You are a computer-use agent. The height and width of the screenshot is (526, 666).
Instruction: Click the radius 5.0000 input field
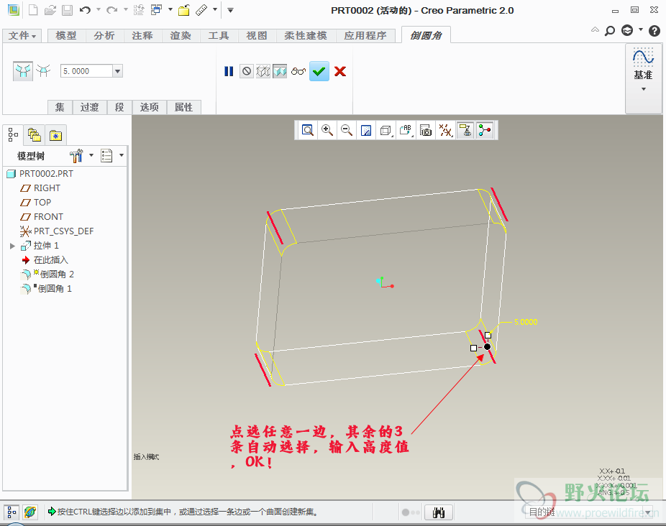86,71
